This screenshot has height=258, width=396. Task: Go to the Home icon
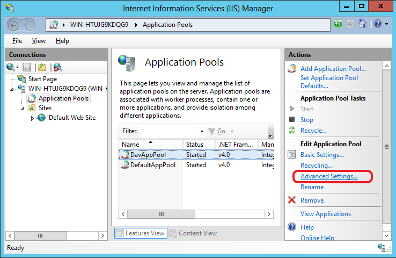(x=362, y=24)
